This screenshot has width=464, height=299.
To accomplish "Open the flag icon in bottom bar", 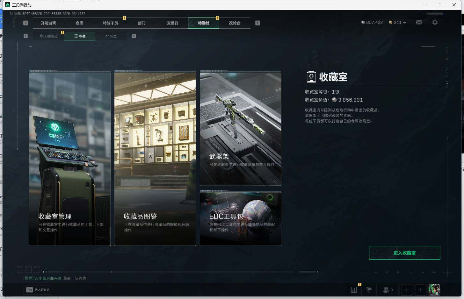I will [x=369, y=290].
